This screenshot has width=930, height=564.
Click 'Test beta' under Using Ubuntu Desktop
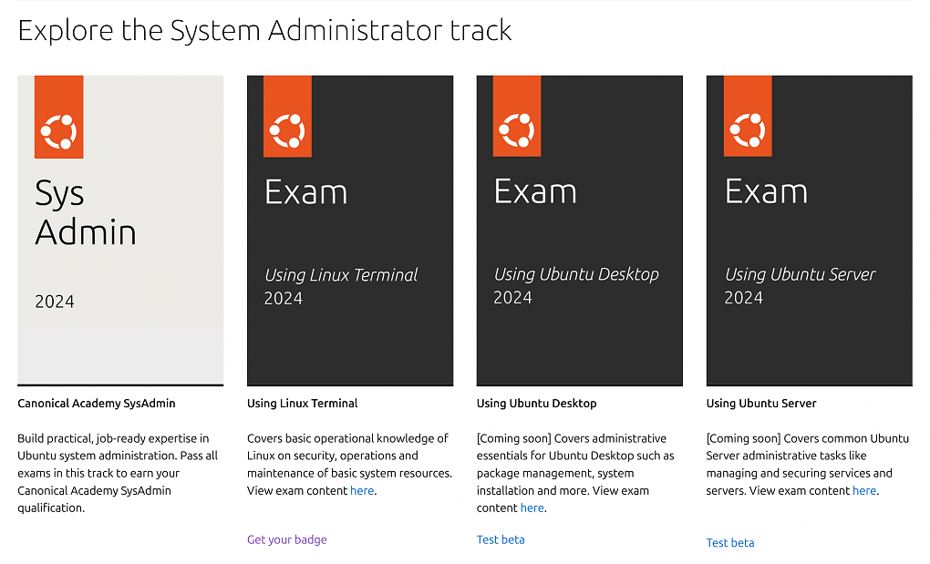(x=501, y=539)
